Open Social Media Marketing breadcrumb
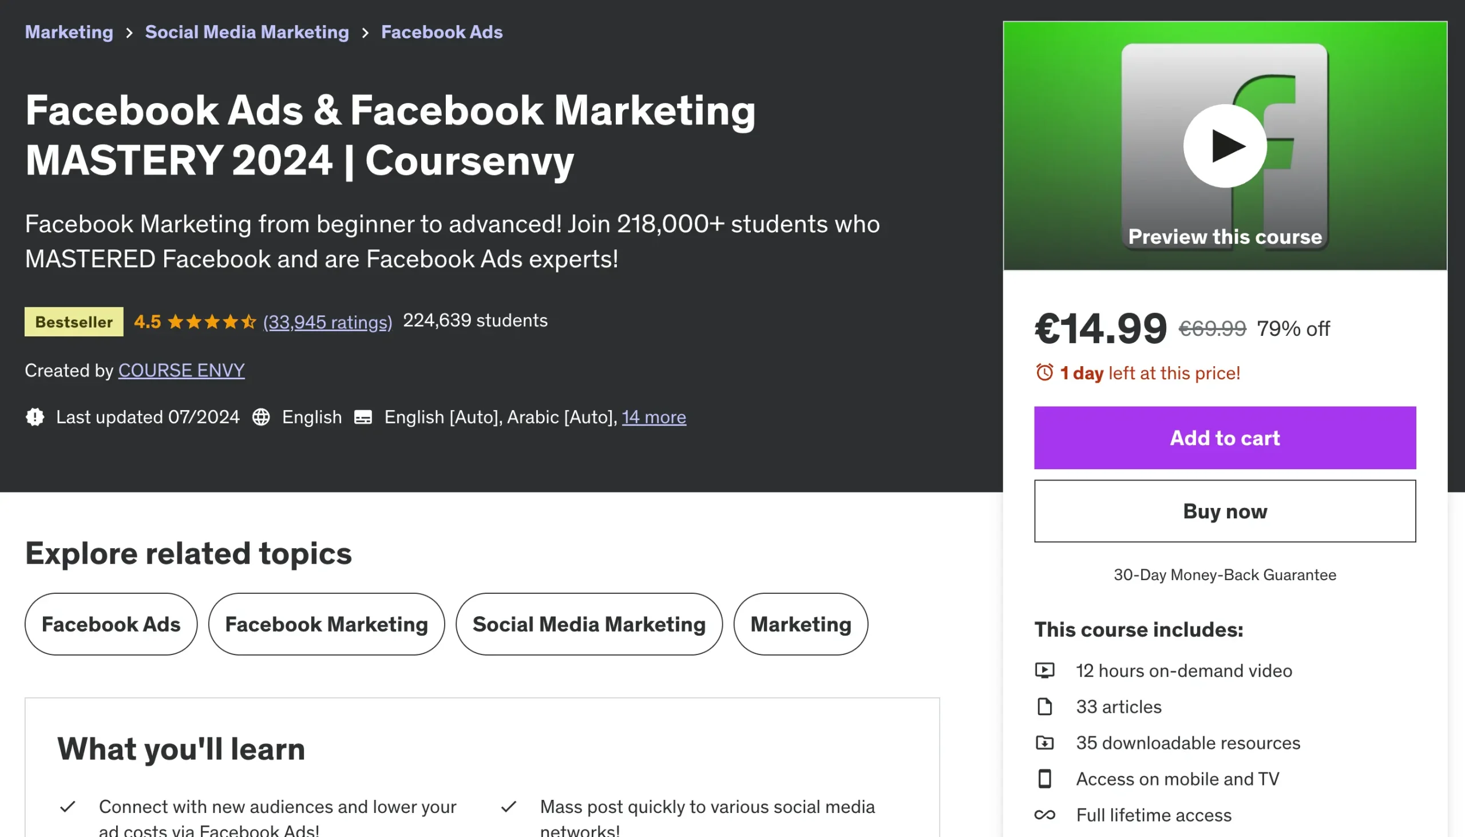 (247, 32)
